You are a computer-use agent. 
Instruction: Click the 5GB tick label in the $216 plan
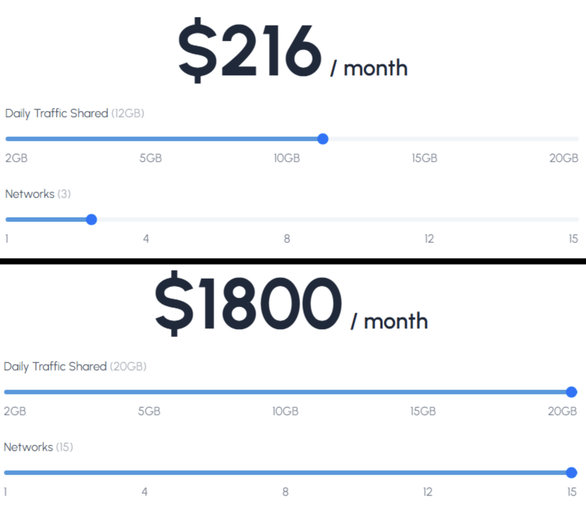[x=151, y=158]
